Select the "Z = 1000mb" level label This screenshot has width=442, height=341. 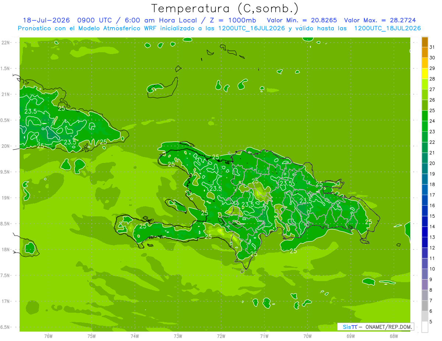[x=232, y=20]
